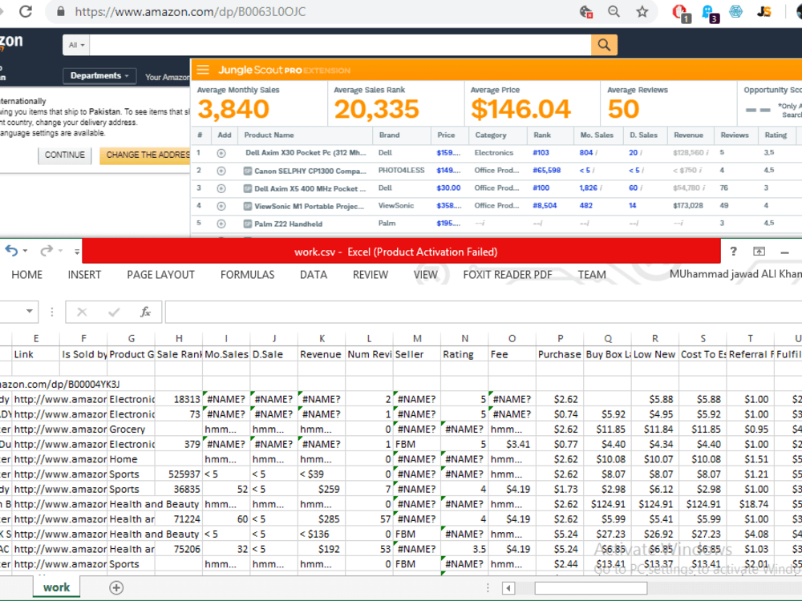Click the Excel formula bar input
The height and width of the screenshot is (601, 802).
(484, 312)
